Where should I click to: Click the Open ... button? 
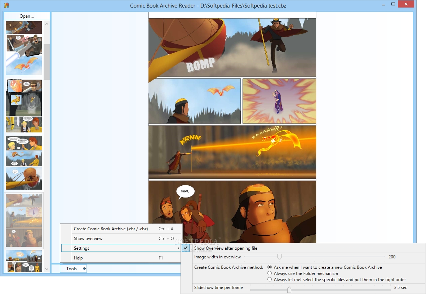[27, 16]
